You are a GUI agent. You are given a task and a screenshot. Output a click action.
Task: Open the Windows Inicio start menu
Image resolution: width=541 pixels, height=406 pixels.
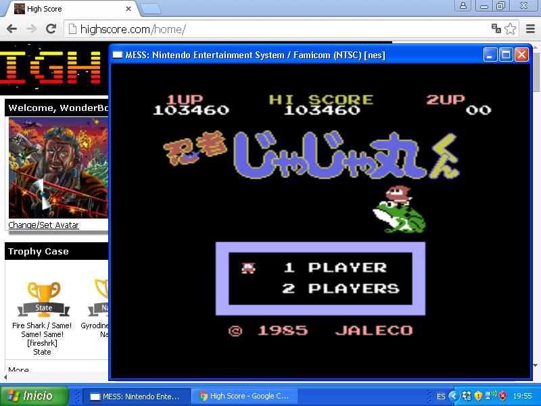[34, 396]
